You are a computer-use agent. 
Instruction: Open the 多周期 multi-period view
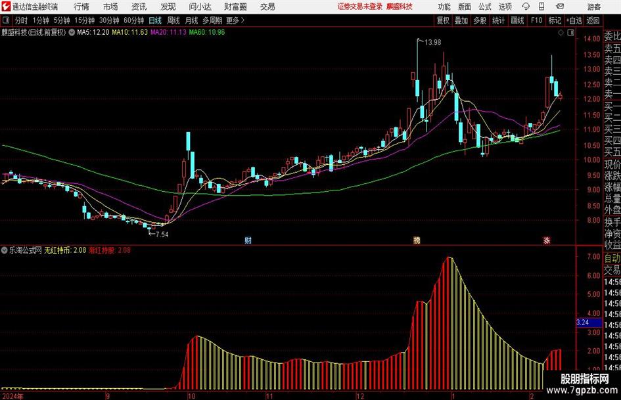click(212, 20)
